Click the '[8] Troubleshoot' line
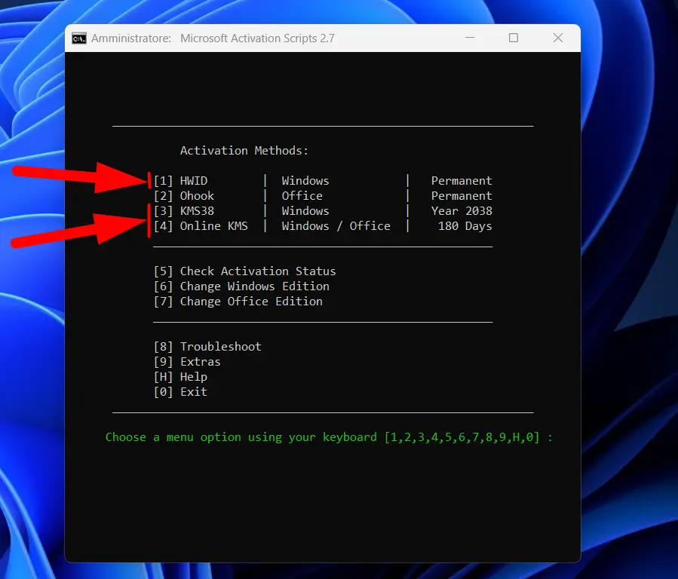This screenshot has width=678, height=579. click(207, 347)
